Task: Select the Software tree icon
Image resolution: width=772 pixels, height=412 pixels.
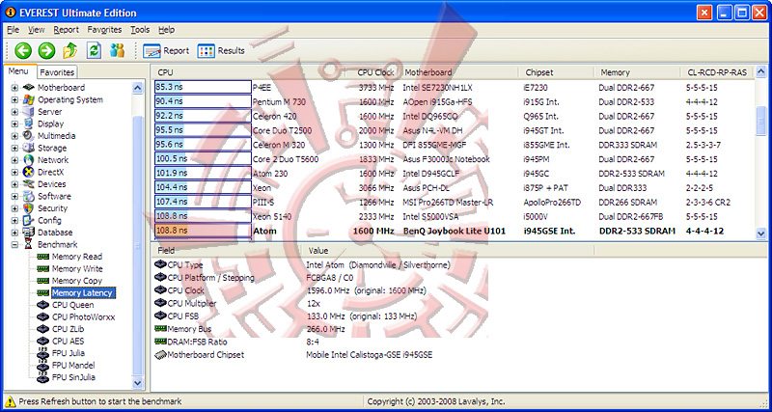Action: pyautogui.click(x=29, y=196)
